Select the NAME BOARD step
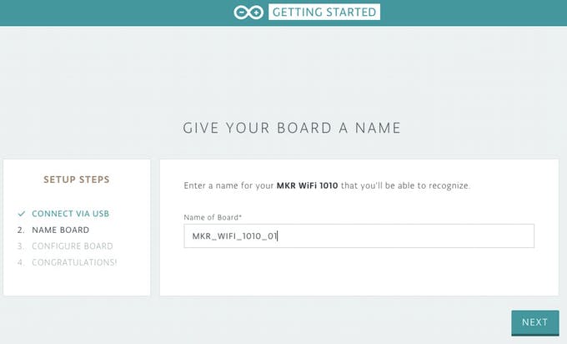The width and height of the screenshot is (567, 344). coord(60,230)
